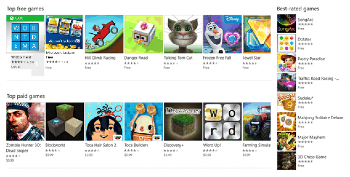This screenshot has width=350, height=177.
Task: Open the Toca Hair Salon 2 icon
Action: tap(104, 121)
